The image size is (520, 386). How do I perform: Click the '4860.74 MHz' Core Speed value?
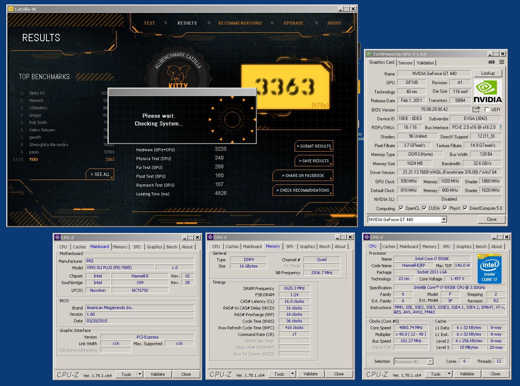pos(411,327)
